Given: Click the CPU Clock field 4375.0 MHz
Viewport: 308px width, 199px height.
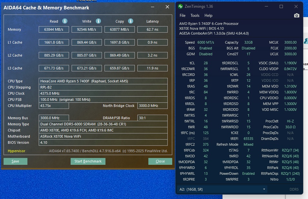Looking at the screenshot, I should pyautogui.click(x=103, y=93).
